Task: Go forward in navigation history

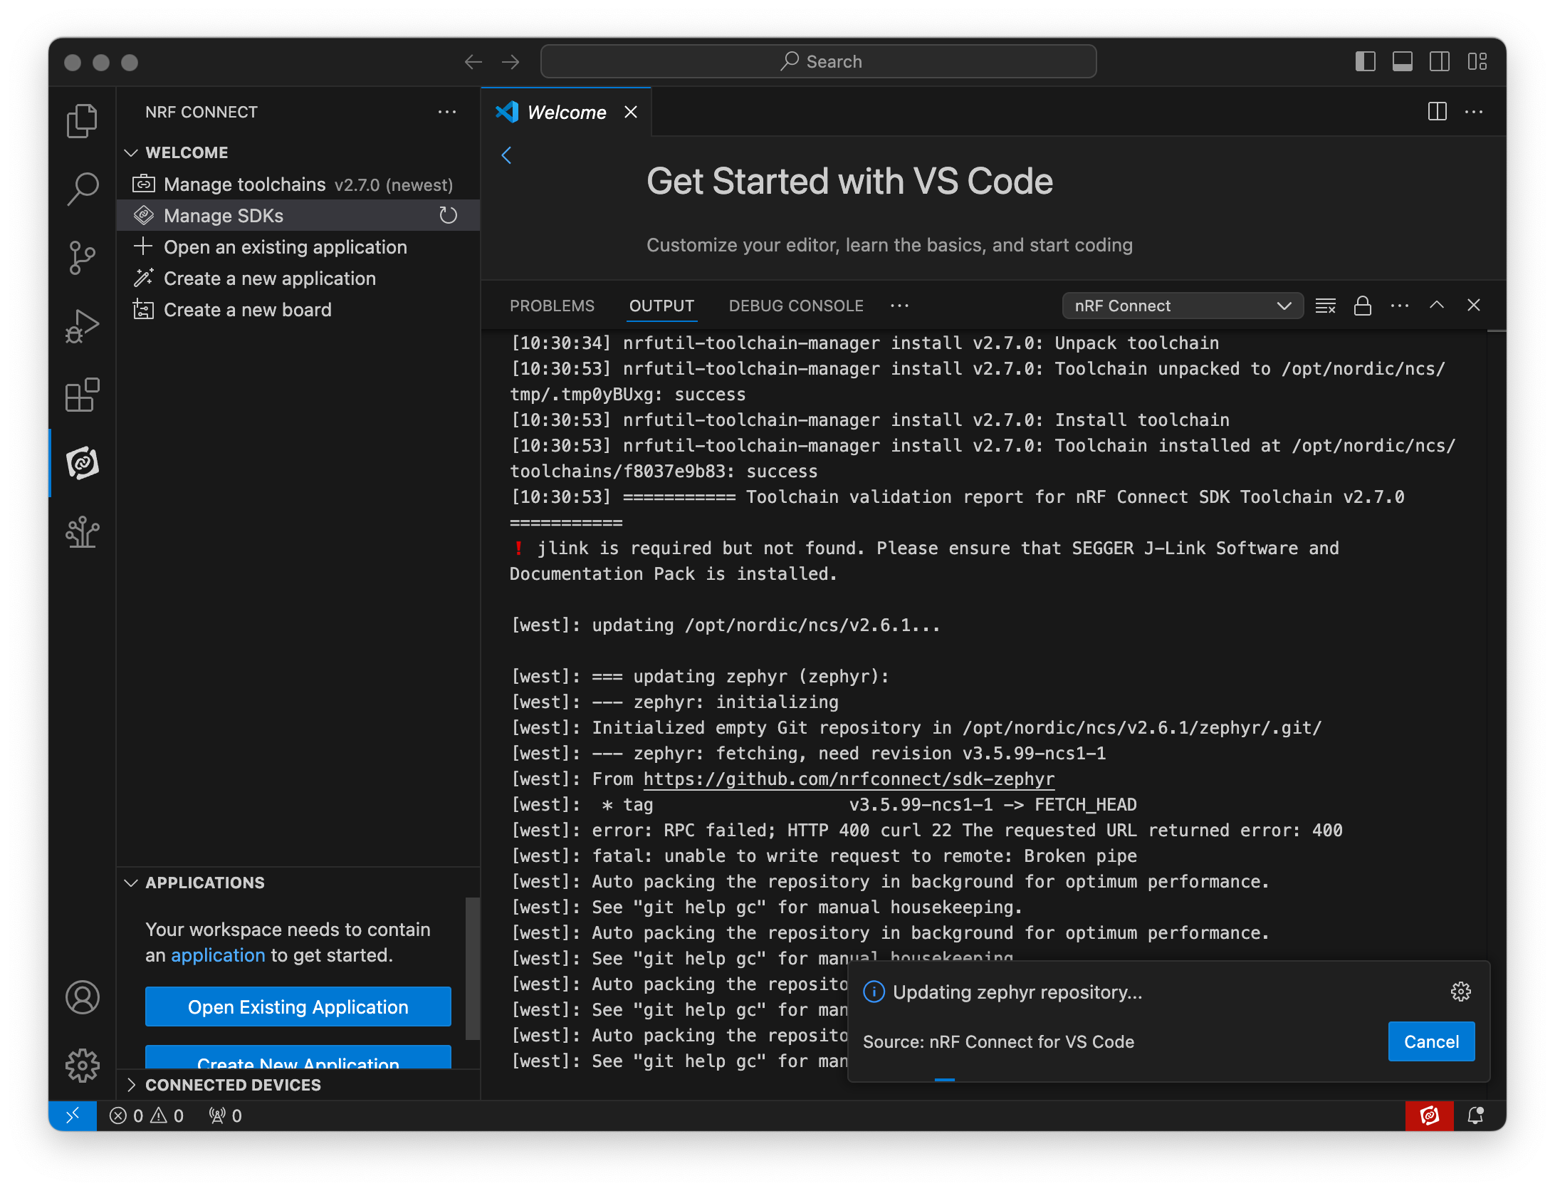Action: (511, 62)
